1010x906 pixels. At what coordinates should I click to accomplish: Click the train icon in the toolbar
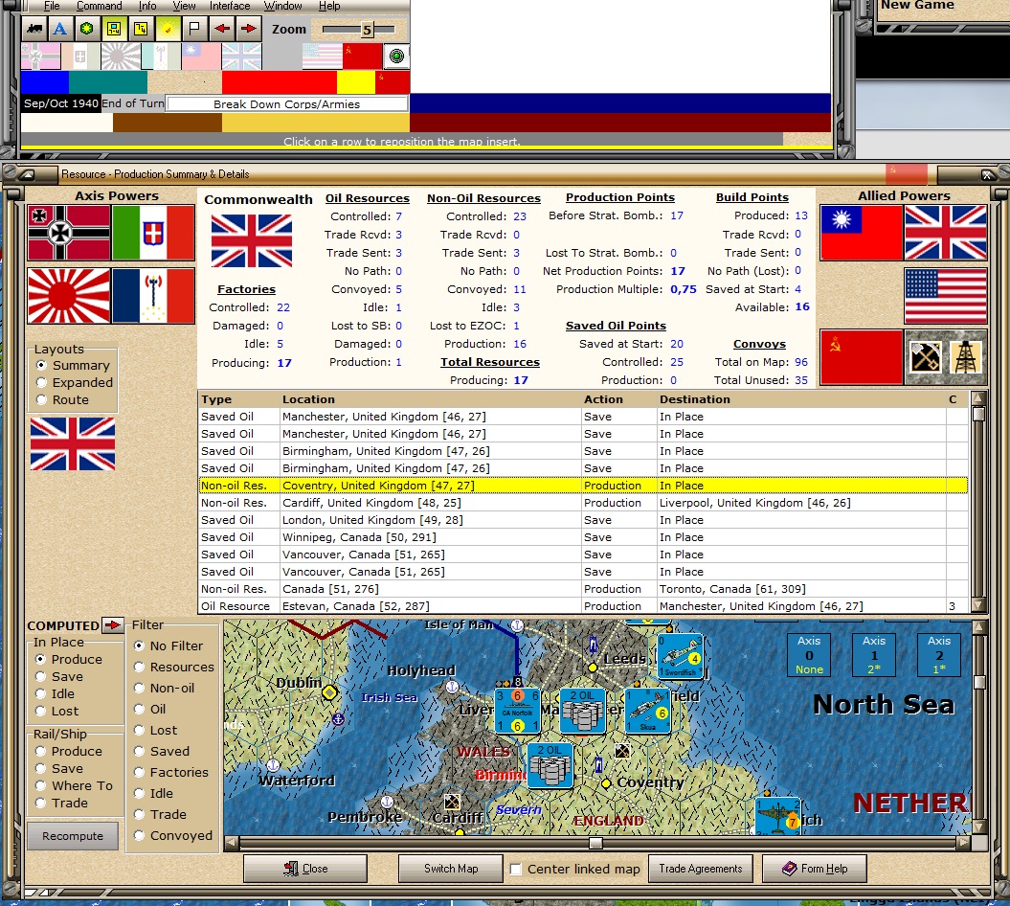pyautogui.click(x=34, y=29)
